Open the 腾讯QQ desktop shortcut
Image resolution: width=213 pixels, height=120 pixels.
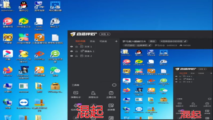click(x=24, y=6)
